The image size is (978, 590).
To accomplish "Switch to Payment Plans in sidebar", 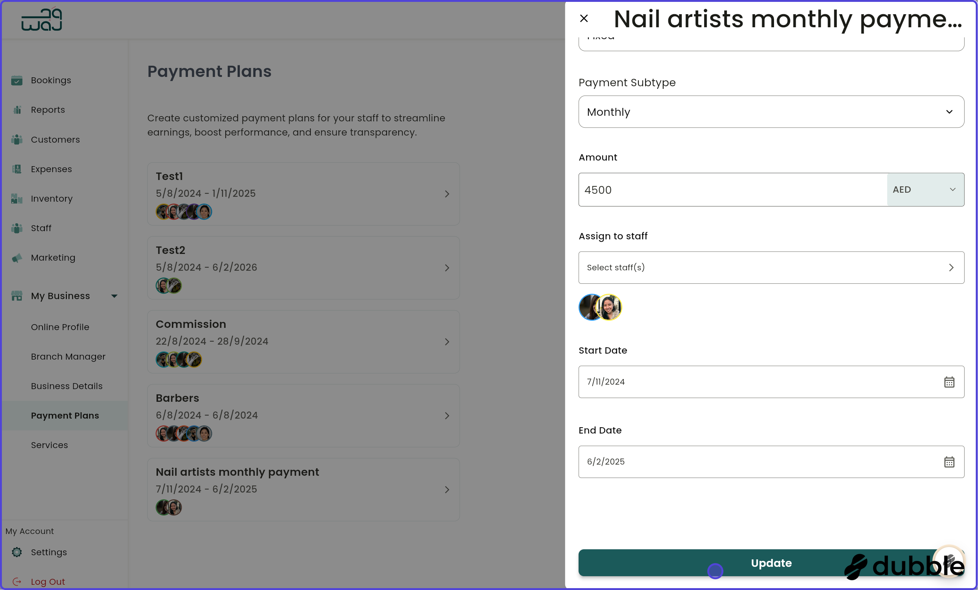I will [65, 415].
